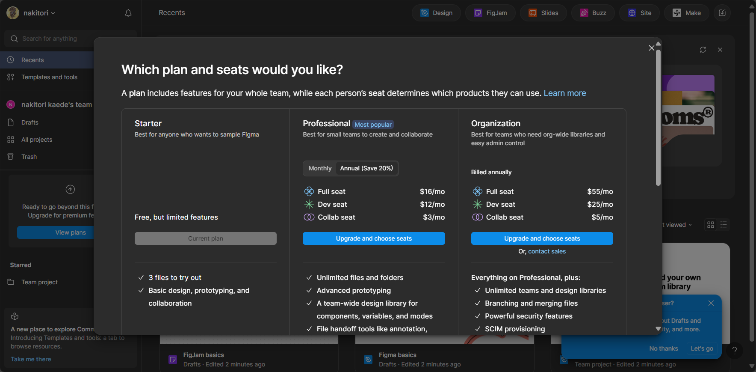Open Templates and tools in sidebar
Image resolution: width=756 pixels, height=372 pixels.
tap(47, 77)
